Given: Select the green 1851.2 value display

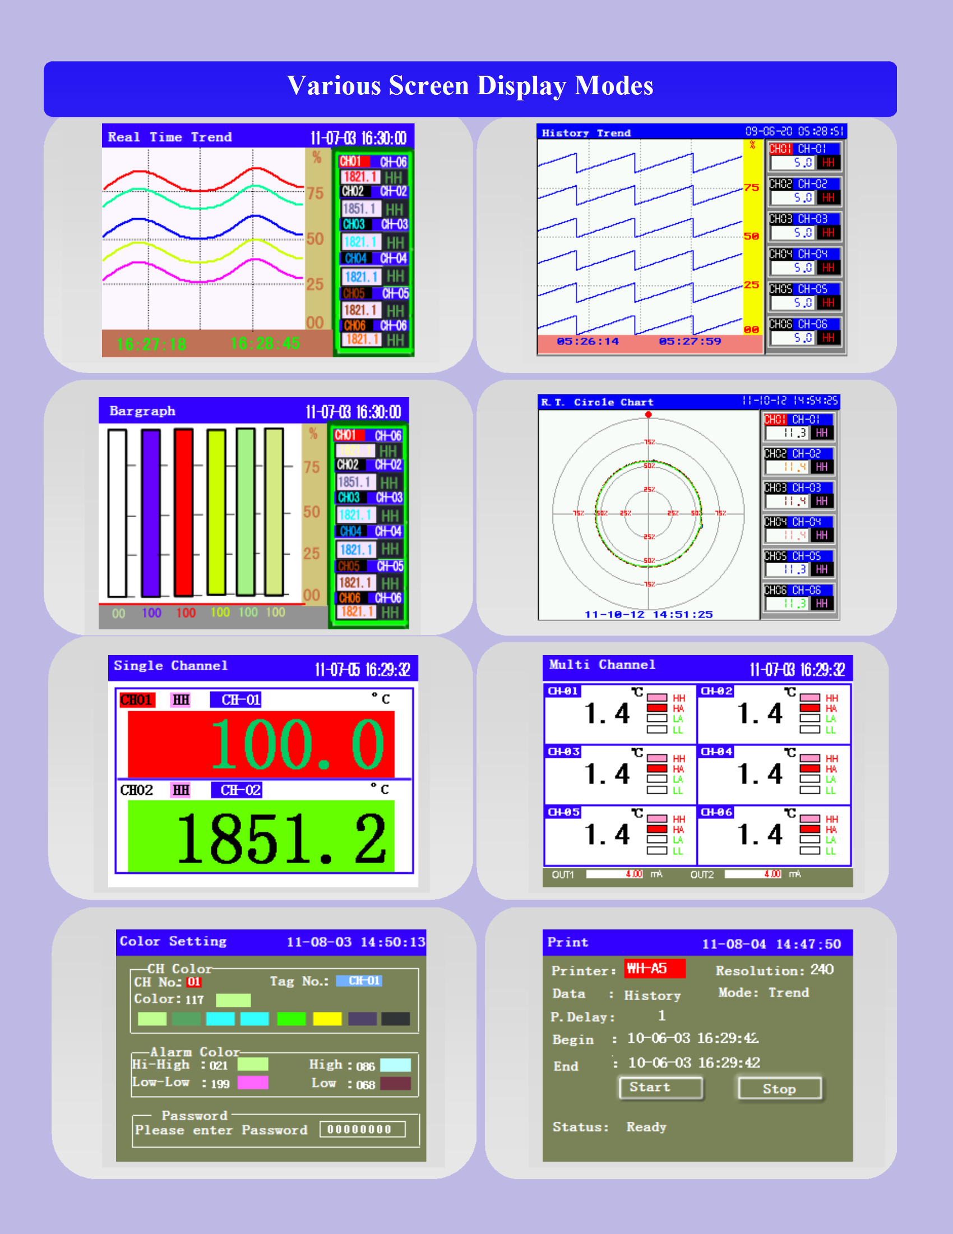Looking at the screenshot, I should click(261, 836).
